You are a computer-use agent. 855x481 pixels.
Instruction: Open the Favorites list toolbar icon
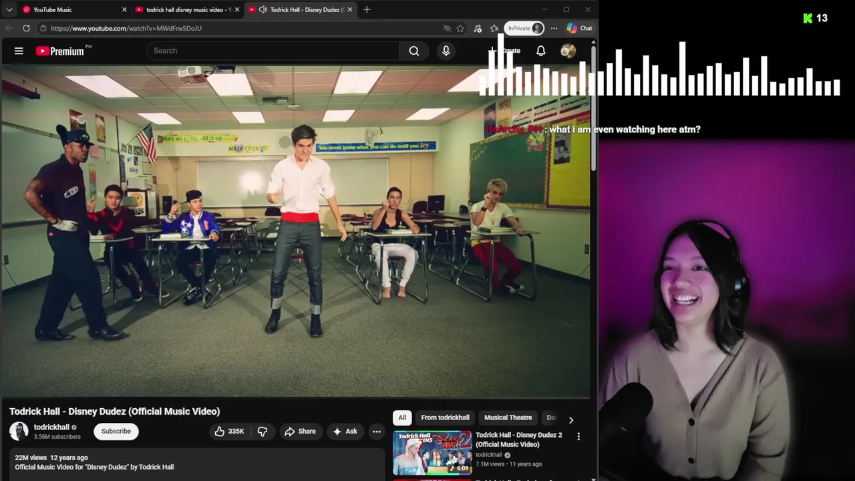click(x=494, y=28)
